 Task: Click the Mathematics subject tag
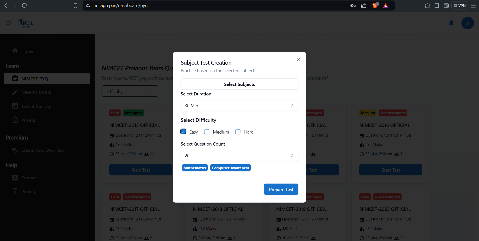point(195,168)
